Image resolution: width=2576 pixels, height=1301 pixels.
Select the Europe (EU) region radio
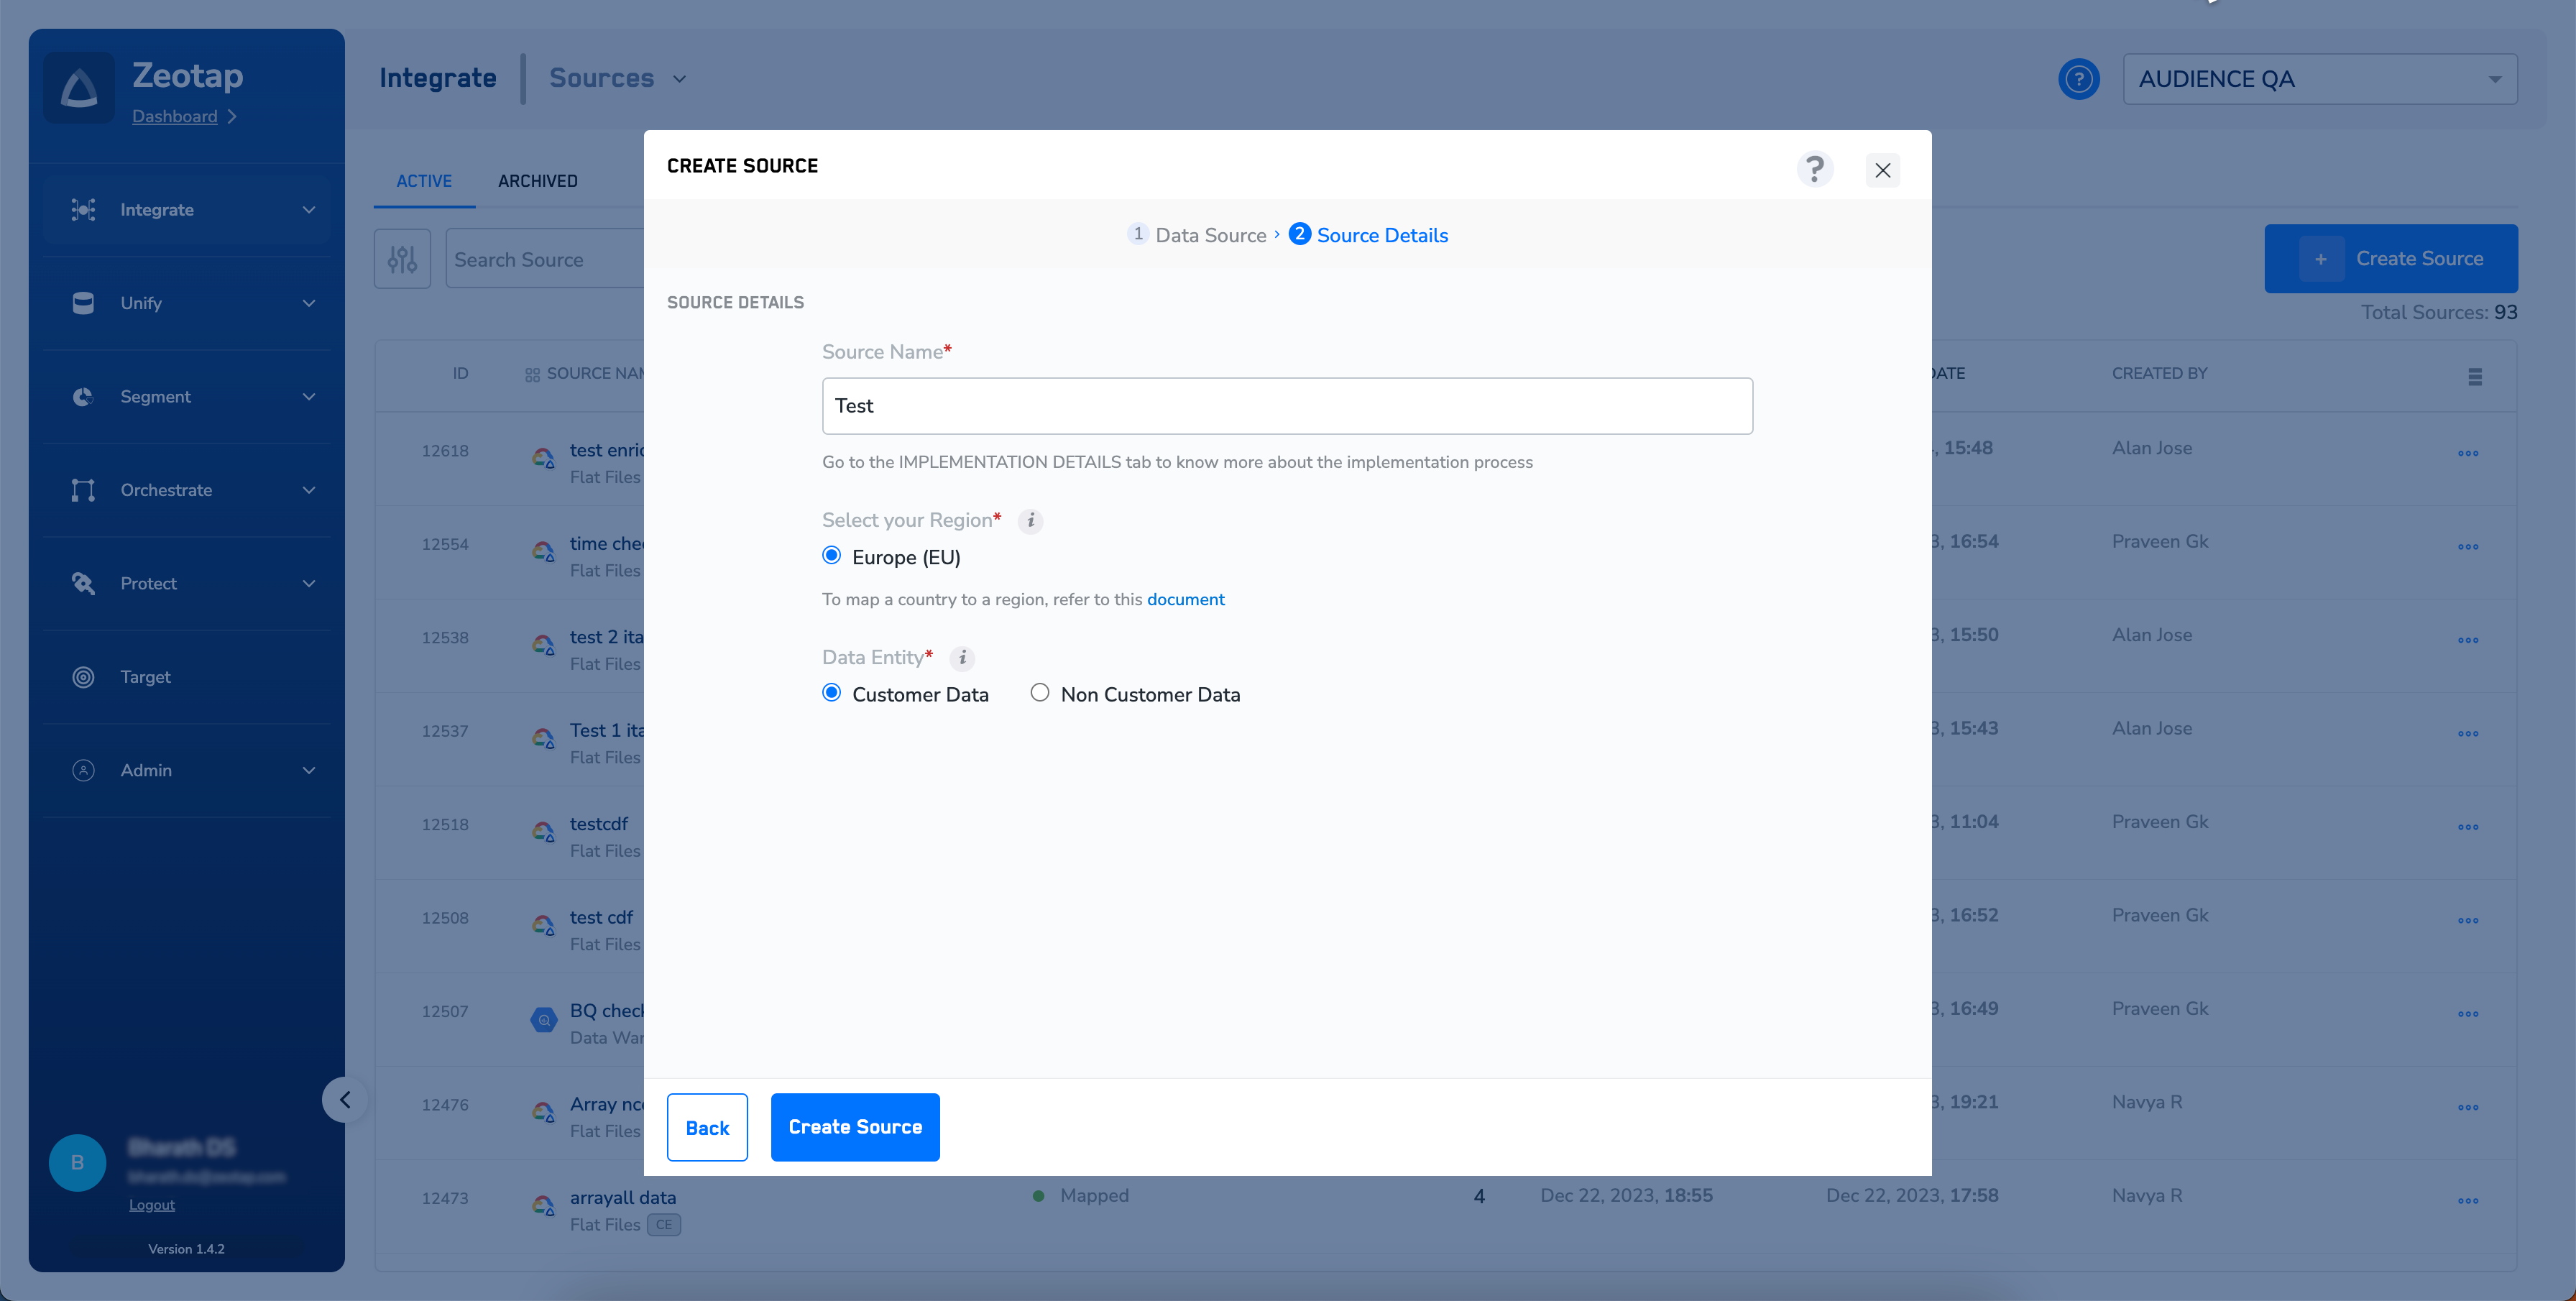point(831,556)
